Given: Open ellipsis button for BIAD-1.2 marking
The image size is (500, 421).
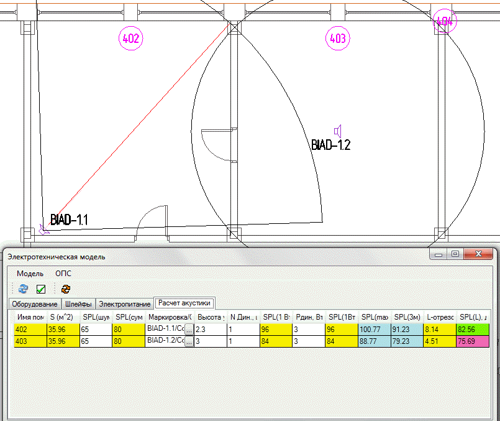Looking at the screenshot, I should [189, 341].
